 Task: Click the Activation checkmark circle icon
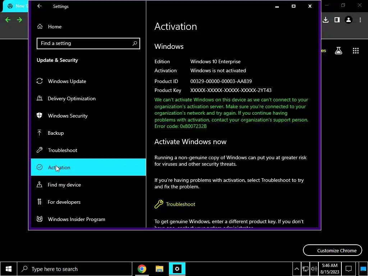40,167
